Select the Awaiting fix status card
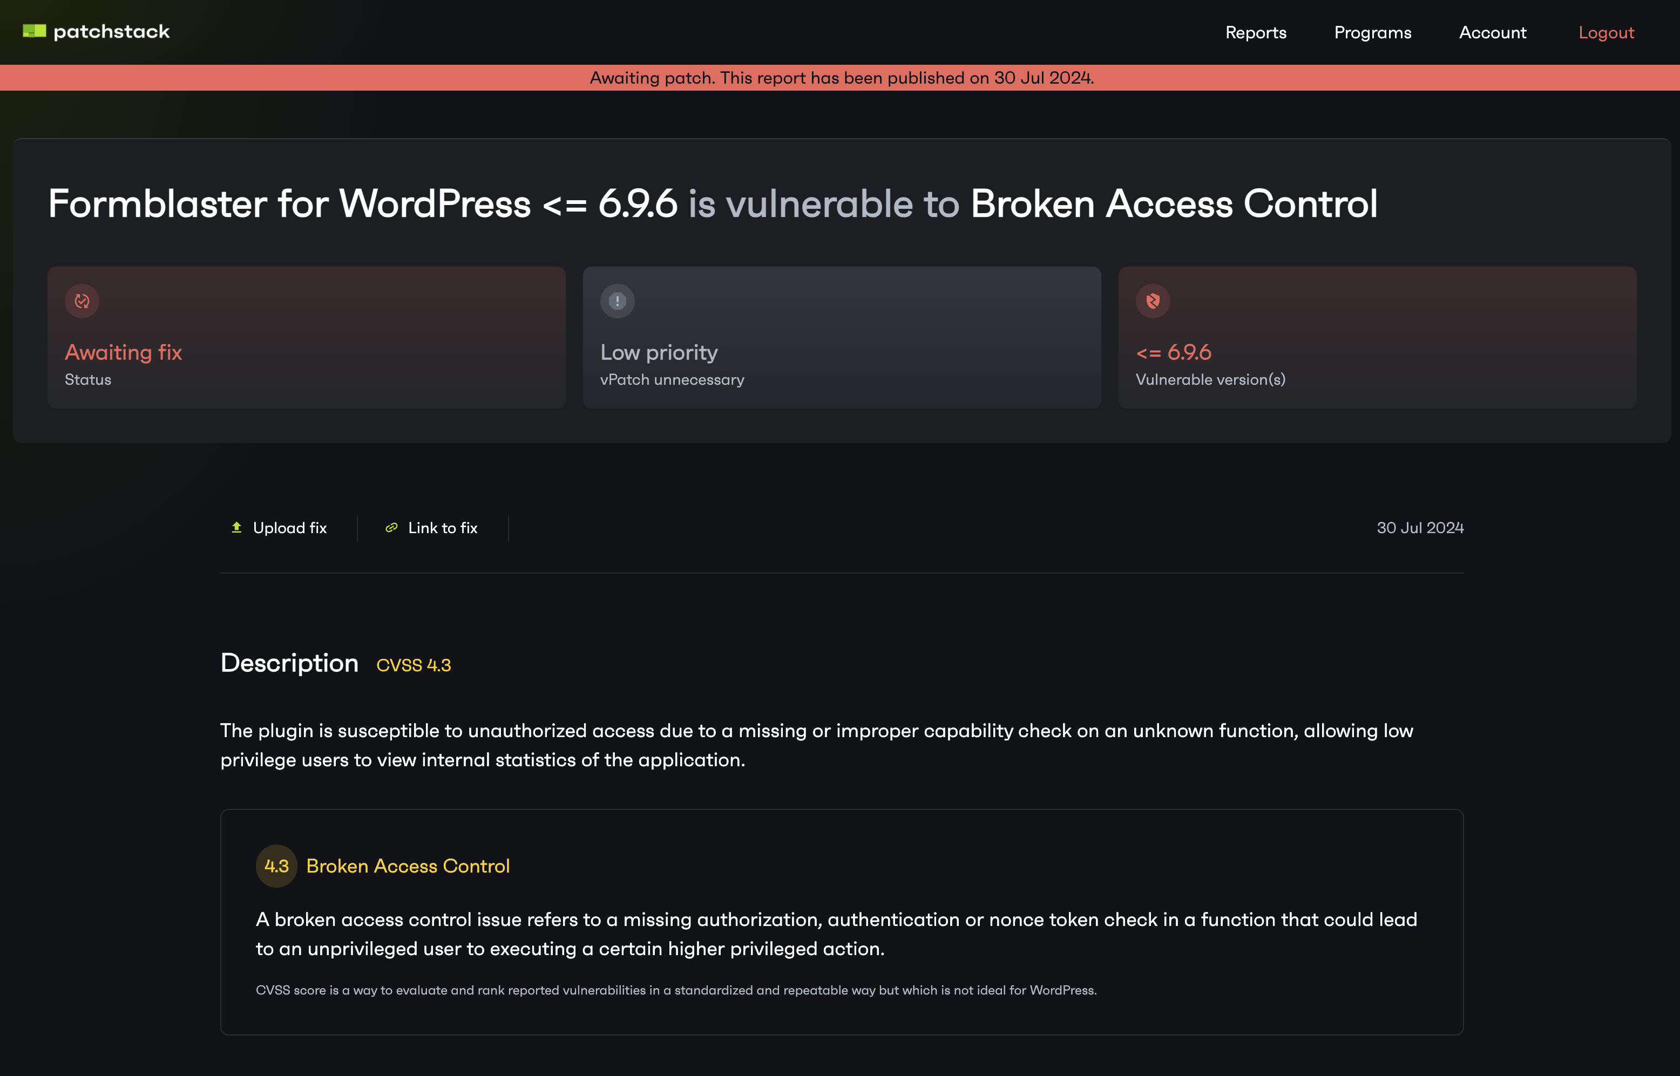 pos(307,337)
